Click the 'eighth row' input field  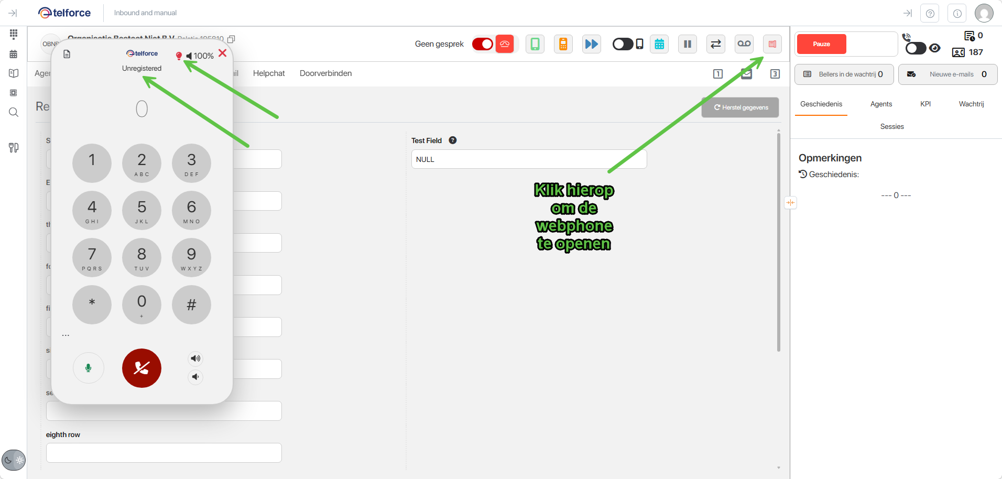(x=164, y=453)
